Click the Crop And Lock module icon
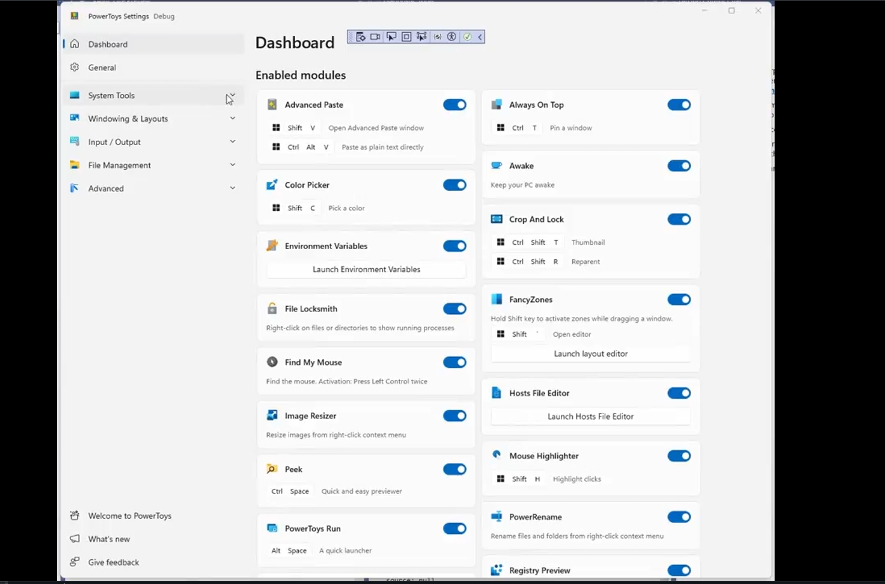The image size is (885, 584). click(497, 219)
